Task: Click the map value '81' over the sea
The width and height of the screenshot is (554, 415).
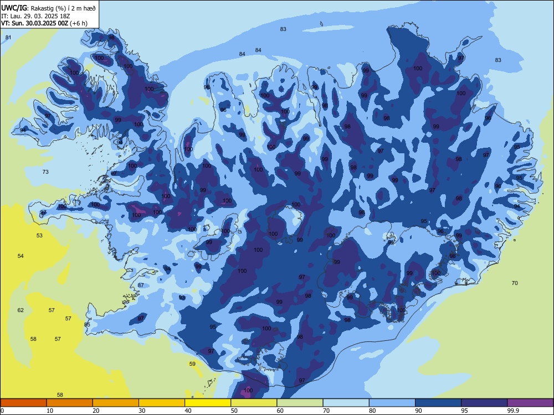Action: click(8, 38)
